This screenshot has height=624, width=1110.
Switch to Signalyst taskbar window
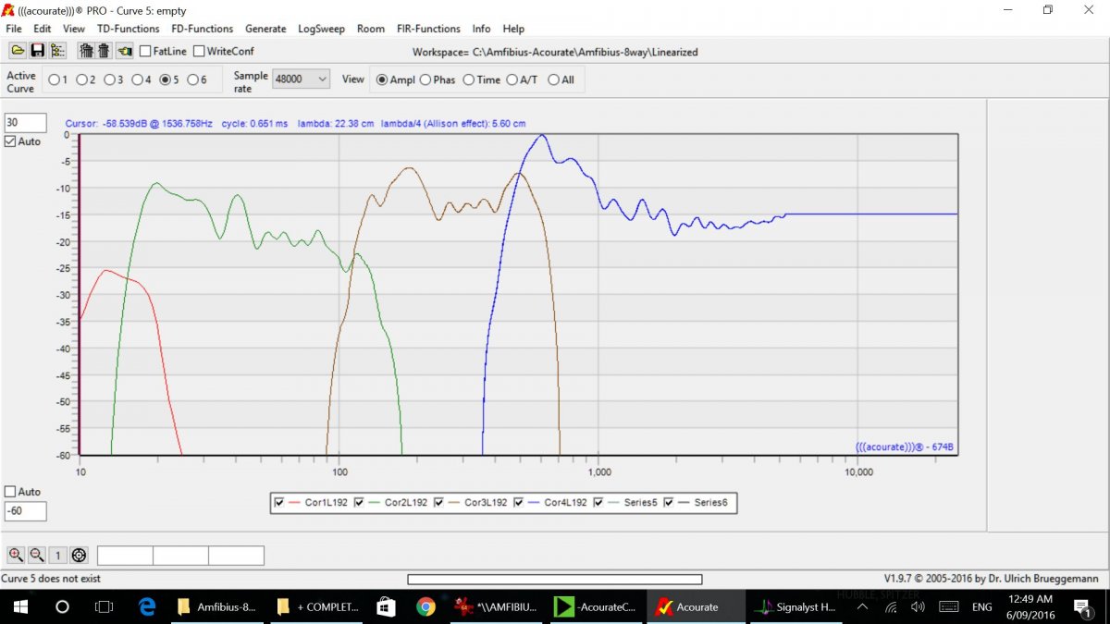click(x=795, y=607)
